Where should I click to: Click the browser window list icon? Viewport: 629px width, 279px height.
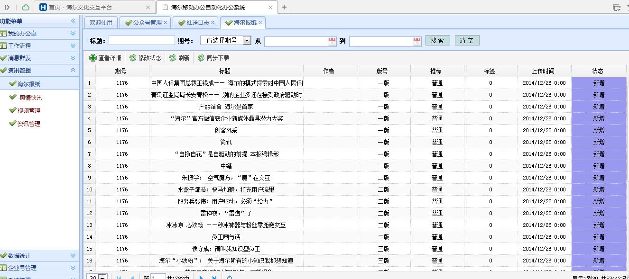[x=617, y=7]
